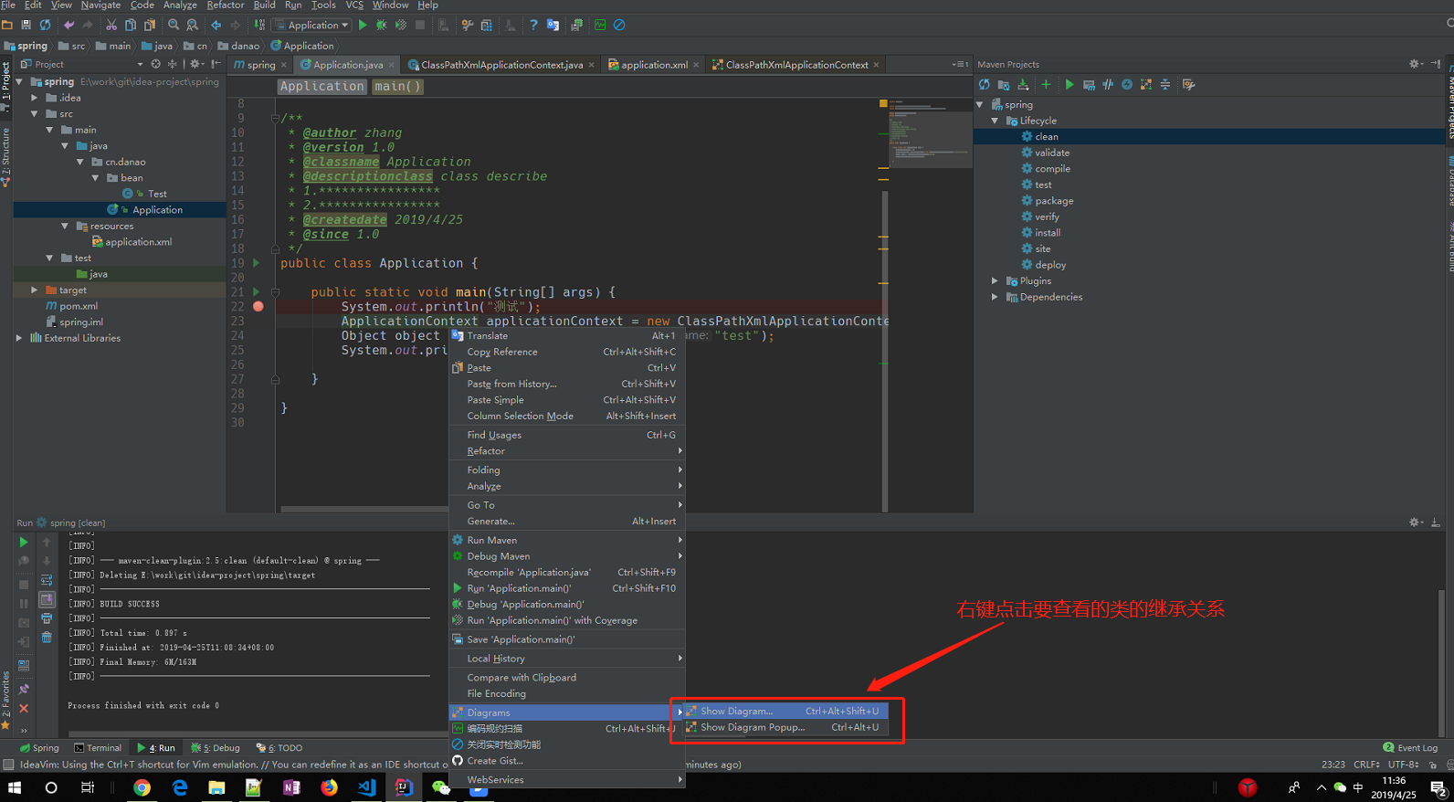
Task: Toggle Skip Tests mode in Maven toolbar
Action: 1127,85
